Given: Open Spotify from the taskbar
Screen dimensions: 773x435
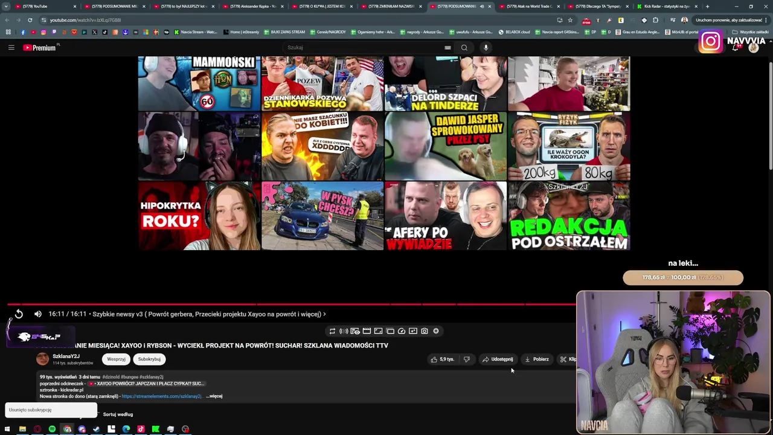Looking at the screenshot, I should click(x=52, y=430).
